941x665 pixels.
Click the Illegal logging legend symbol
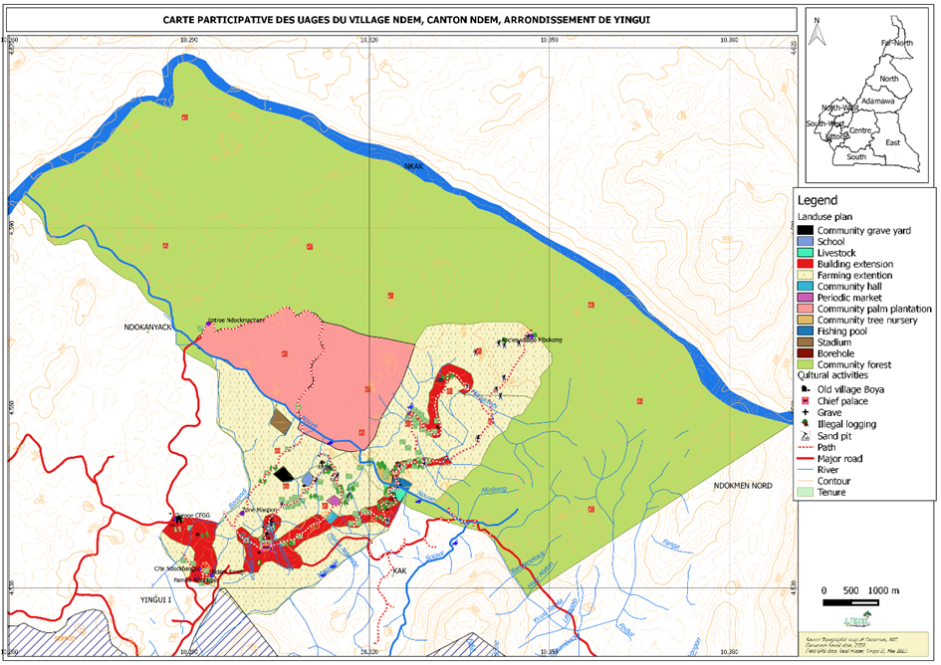806,424
